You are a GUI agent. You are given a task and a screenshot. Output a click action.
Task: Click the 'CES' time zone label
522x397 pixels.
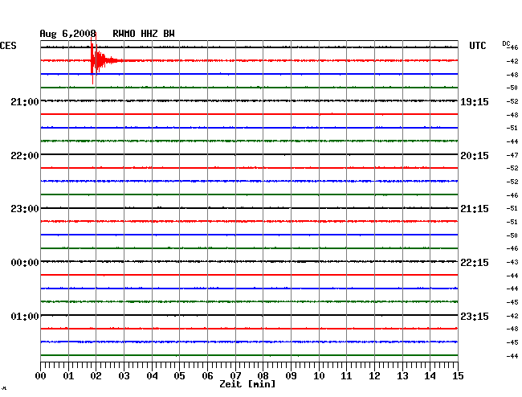(x=8, y=46)
